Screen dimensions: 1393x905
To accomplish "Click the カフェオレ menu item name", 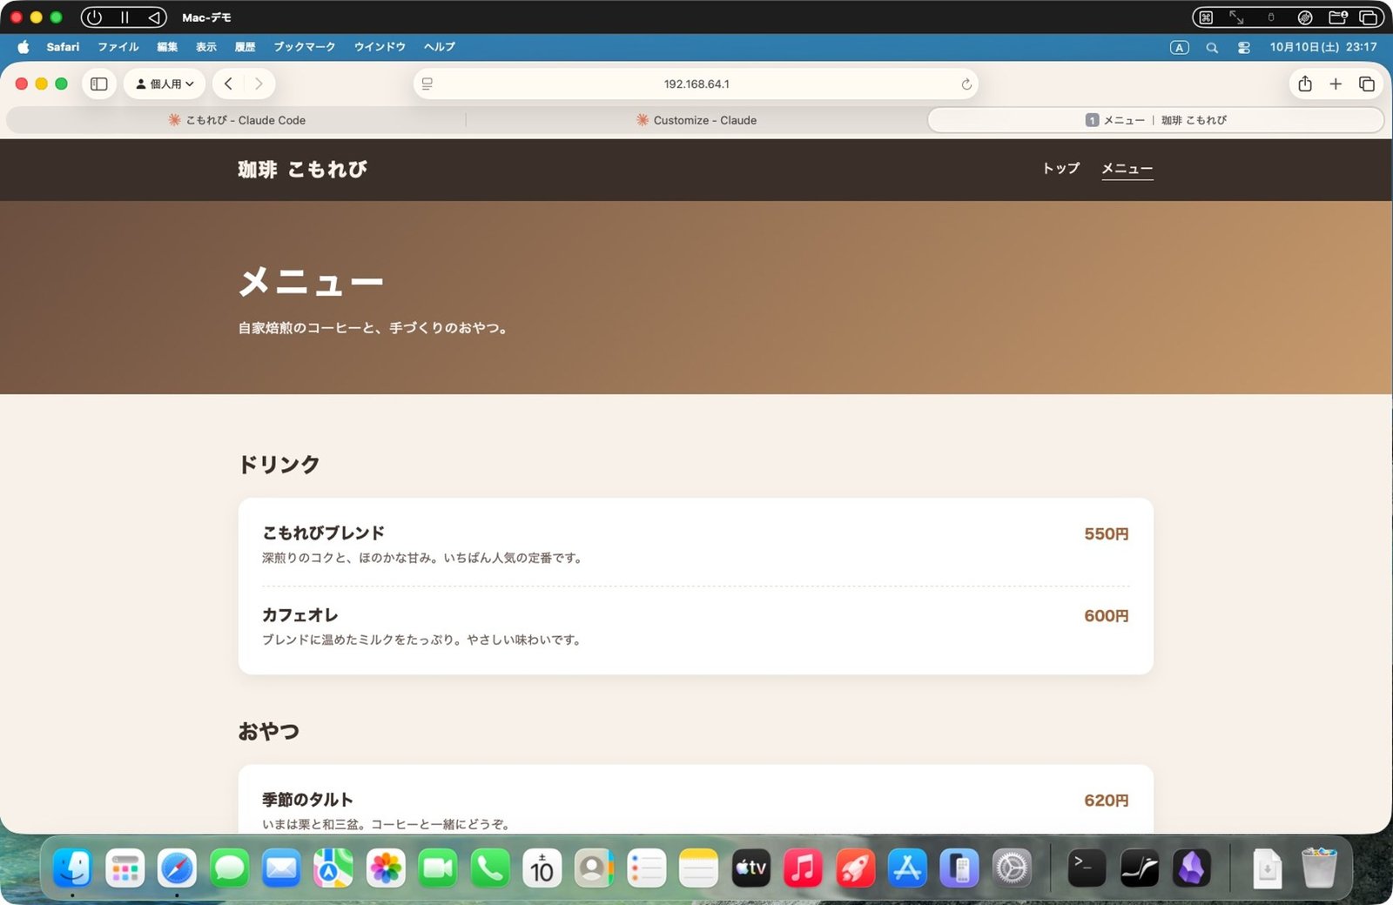I will point(300,614).
